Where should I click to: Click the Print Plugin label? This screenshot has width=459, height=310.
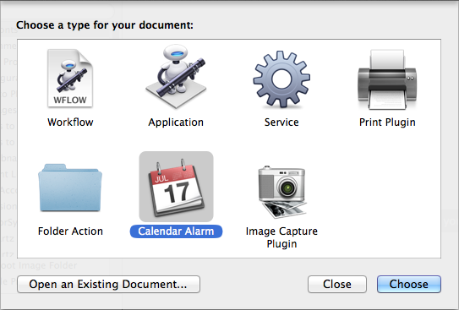(x=387, y=122)
